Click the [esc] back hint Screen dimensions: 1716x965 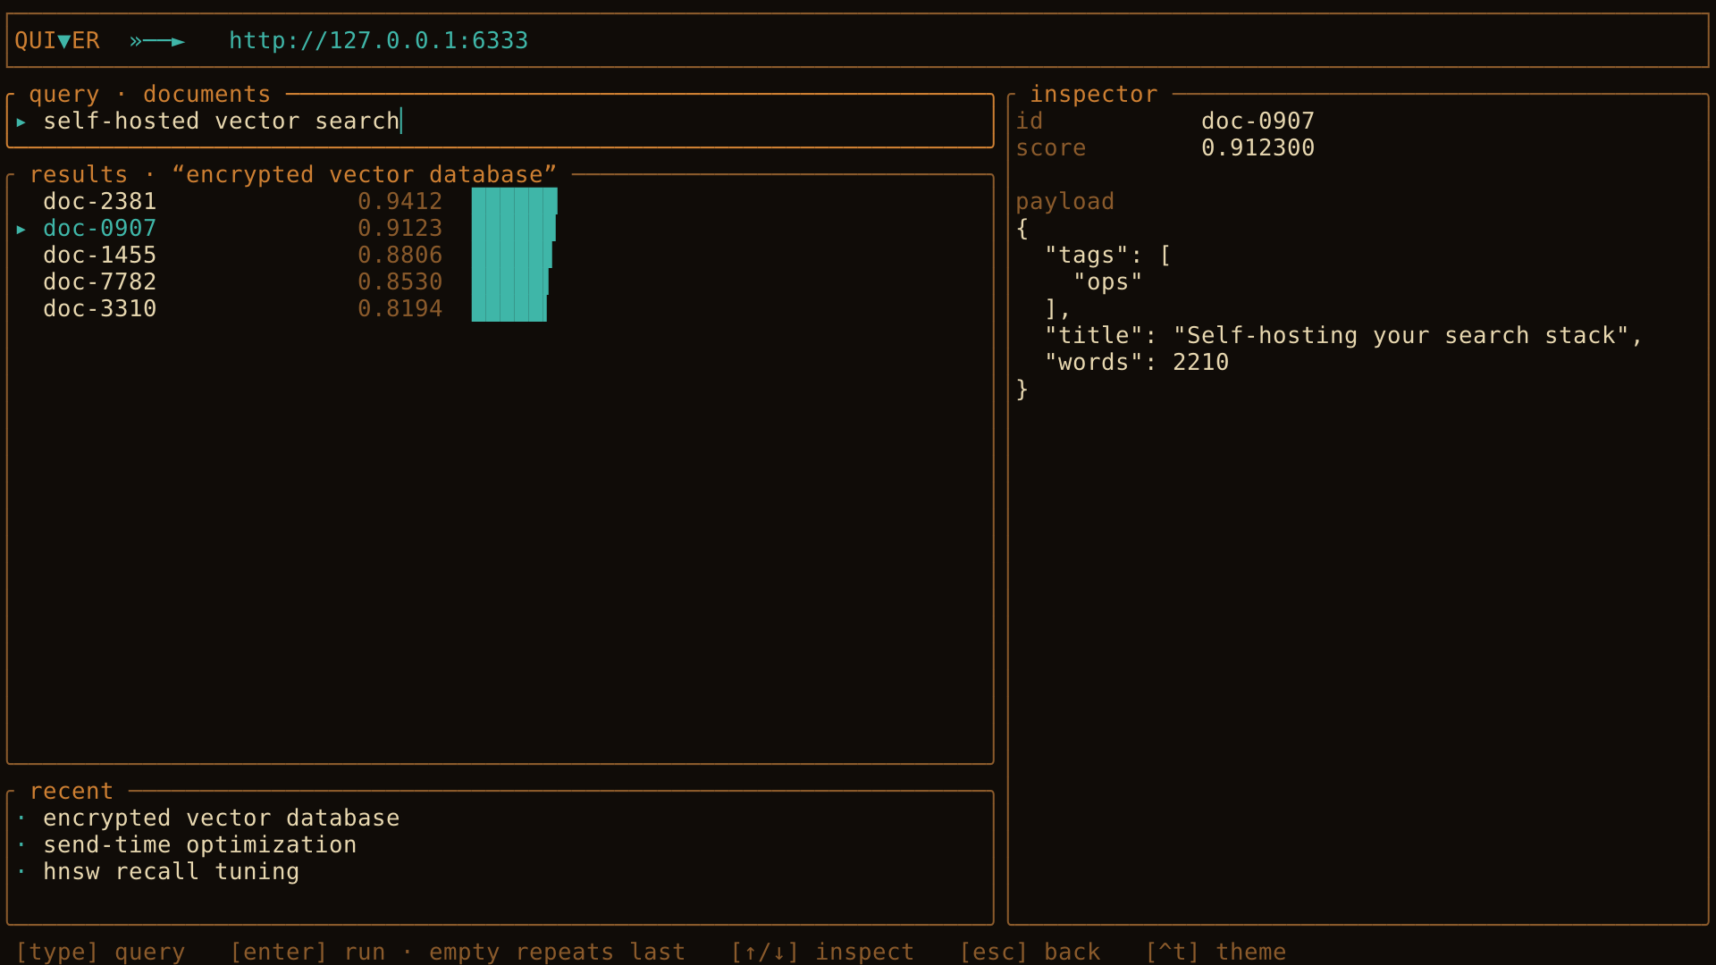(1030, 952)
